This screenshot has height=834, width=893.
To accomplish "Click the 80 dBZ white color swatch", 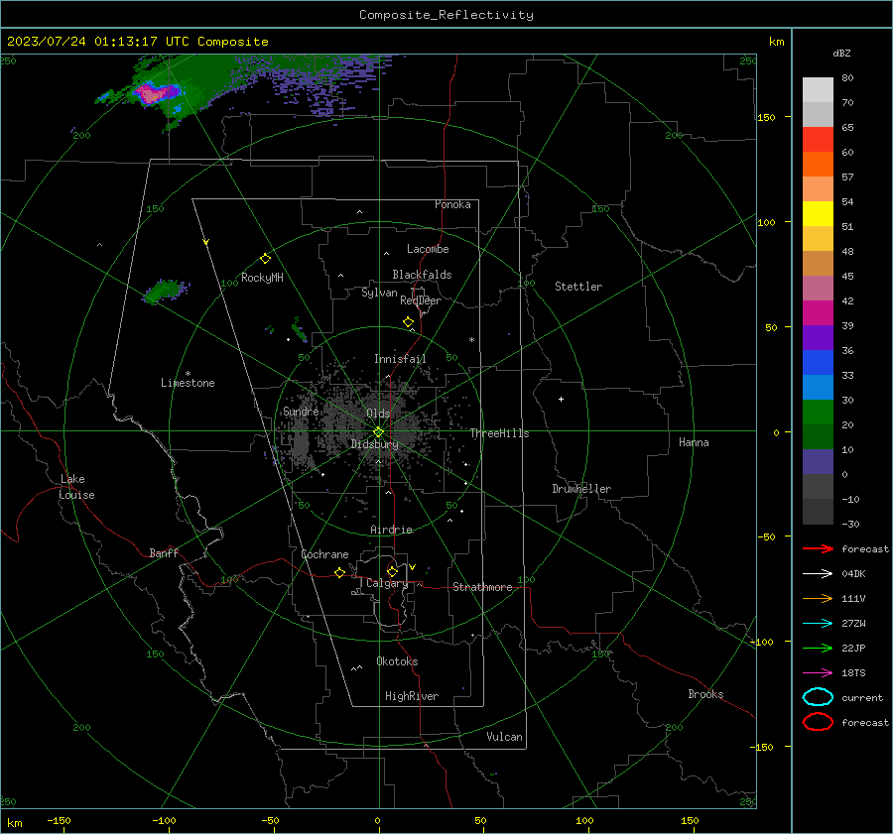I will point(818,90).
